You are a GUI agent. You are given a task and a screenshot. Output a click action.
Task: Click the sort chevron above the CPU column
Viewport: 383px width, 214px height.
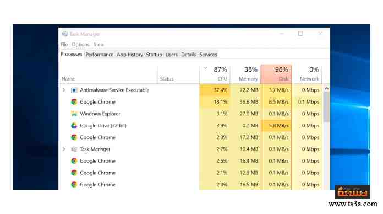tap(205, 68)
